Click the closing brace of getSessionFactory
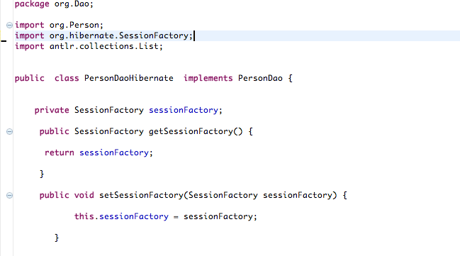 click(42, 174)
